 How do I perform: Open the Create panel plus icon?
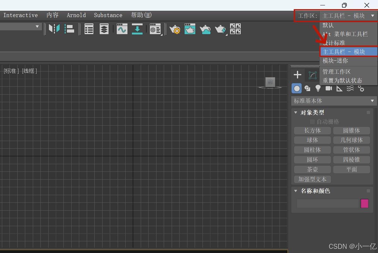[298, 75]
